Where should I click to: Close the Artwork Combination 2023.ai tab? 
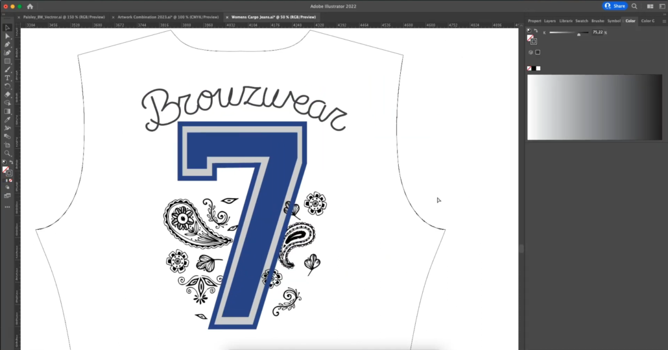[113, 17]
